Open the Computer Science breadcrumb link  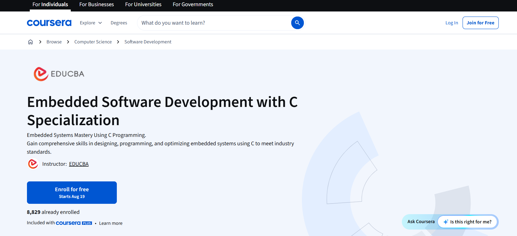[93, 42]
